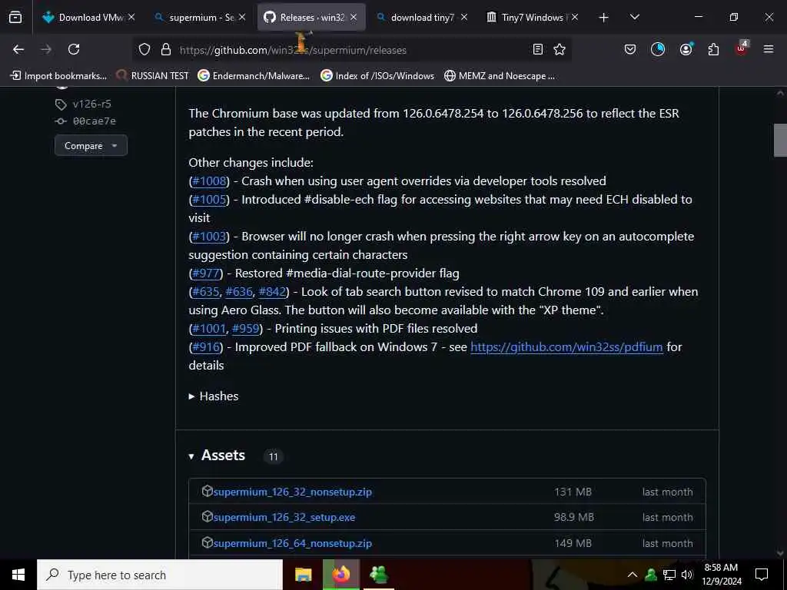The width and height of the screenshot is (787, 590).
Task: Open issue link #635
Action: tap(206, 292)
